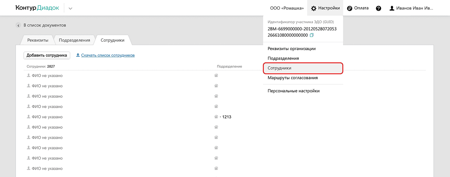
Task: Switch to the Подразделения tab
Action: click(x=74, y=40)
